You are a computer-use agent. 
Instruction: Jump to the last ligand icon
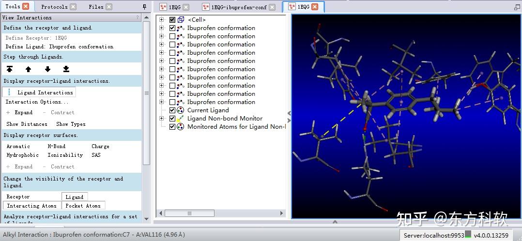click(66, 69)
